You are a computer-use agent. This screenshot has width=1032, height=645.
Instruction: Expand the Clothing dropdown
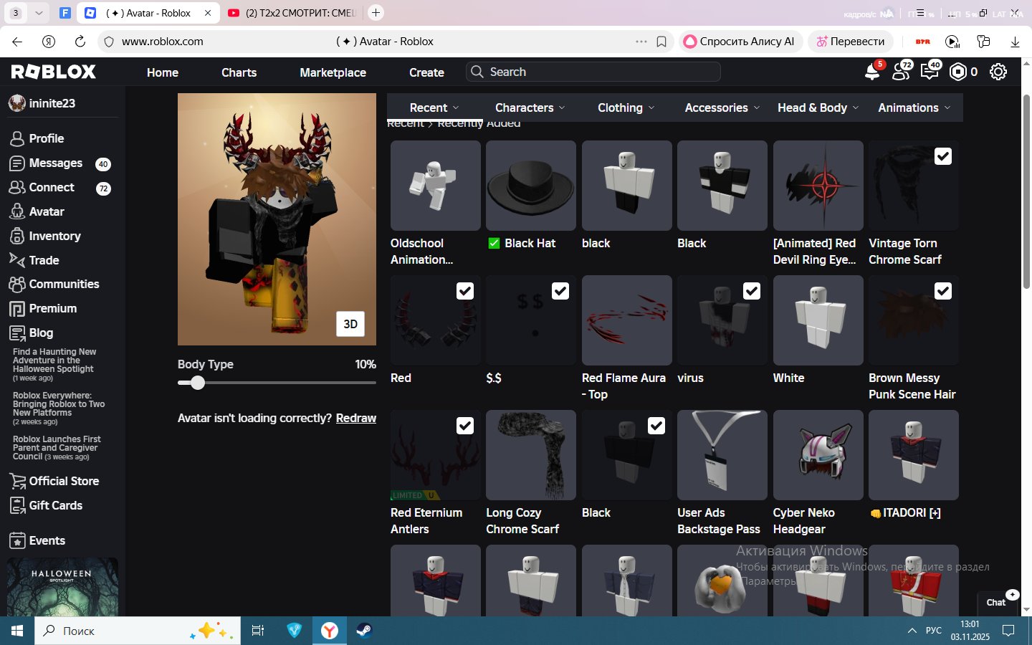pyautogui.click(x=626, y=107)
